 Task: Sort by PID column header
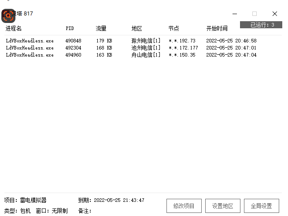point(70,28)
